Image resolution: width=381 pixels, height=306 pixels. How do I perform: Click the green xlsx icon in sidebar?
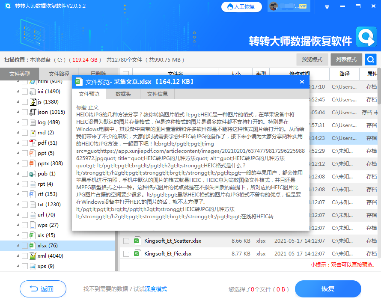tap(32, 245)
